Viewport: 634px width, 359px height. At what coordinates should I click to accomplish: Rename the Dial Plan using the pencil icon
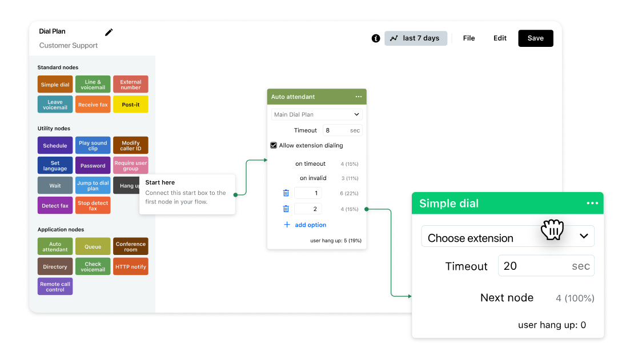coord(109,32)
